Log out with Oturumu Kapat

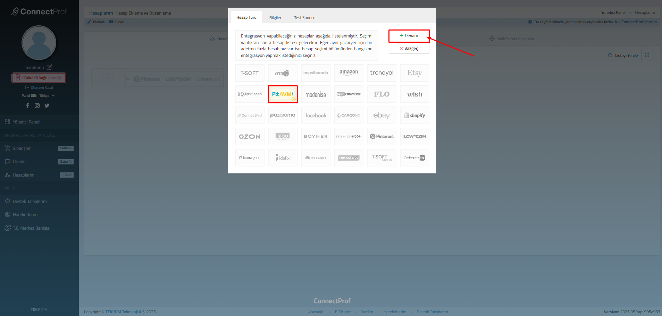(39, 88)
